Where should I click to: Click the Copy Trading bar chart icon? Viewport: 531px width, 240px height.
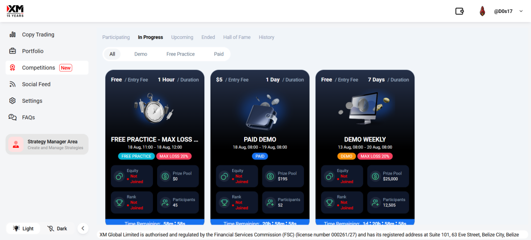pos(12,35)
